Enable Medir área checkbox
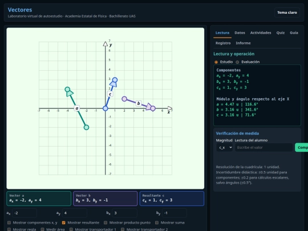Screen dimensions: 308x231 (x=42, y=229)
